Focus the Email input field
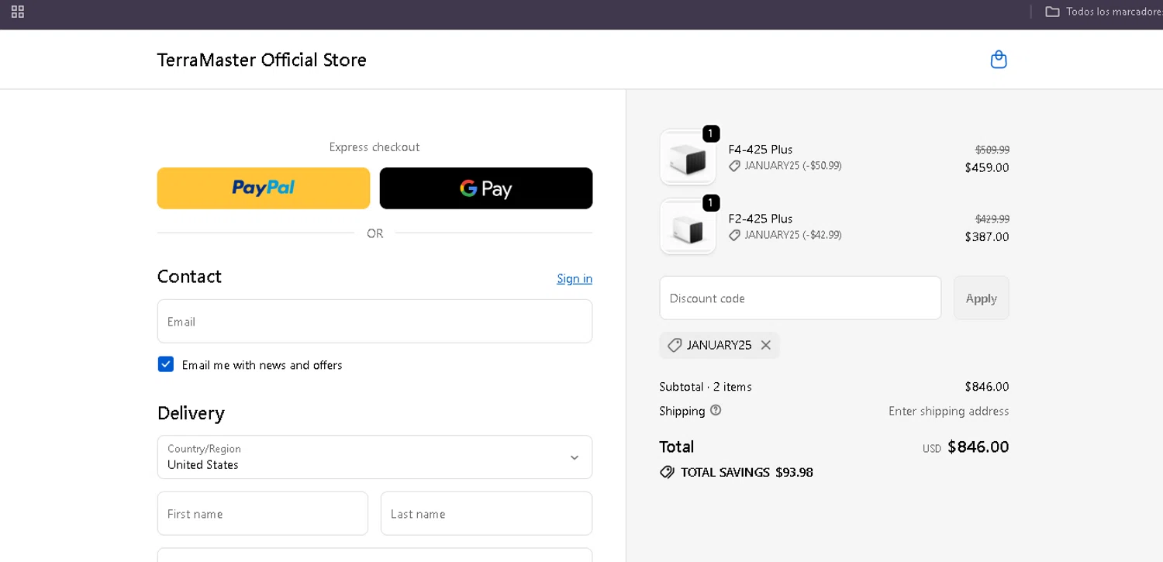The image size is (1163, 562). pos(374,321)
